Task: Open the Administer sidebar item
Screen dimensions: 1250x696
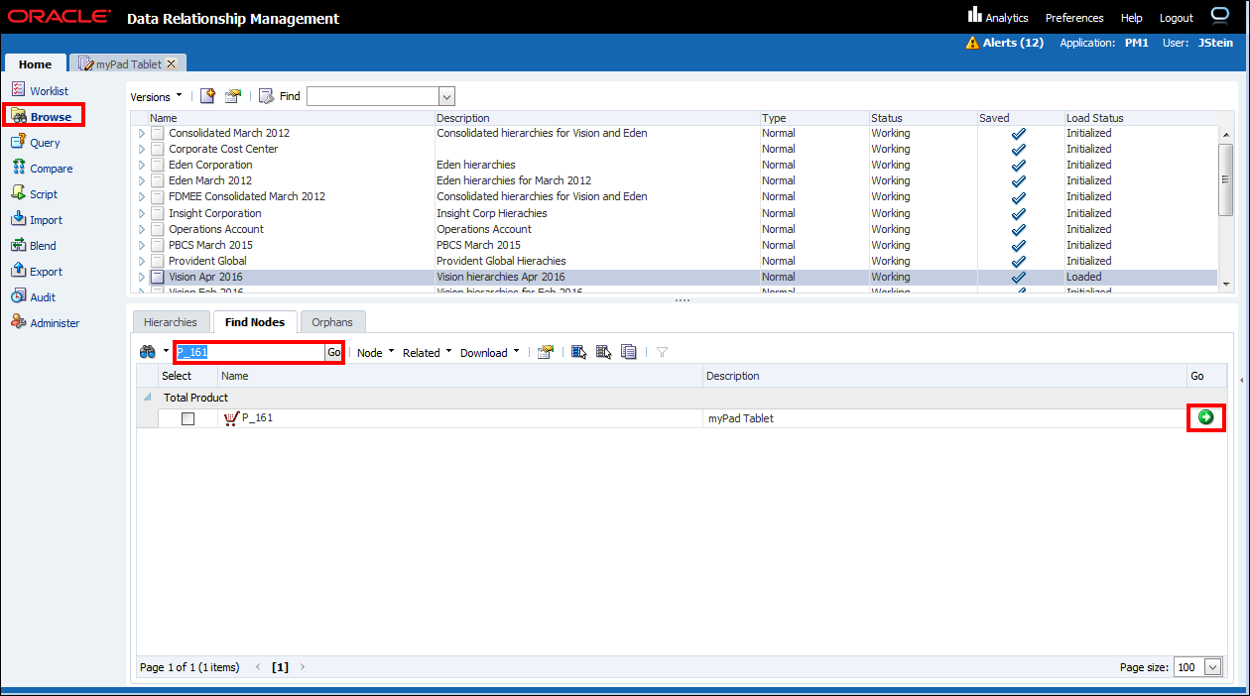Action: [x=46, y=323]
